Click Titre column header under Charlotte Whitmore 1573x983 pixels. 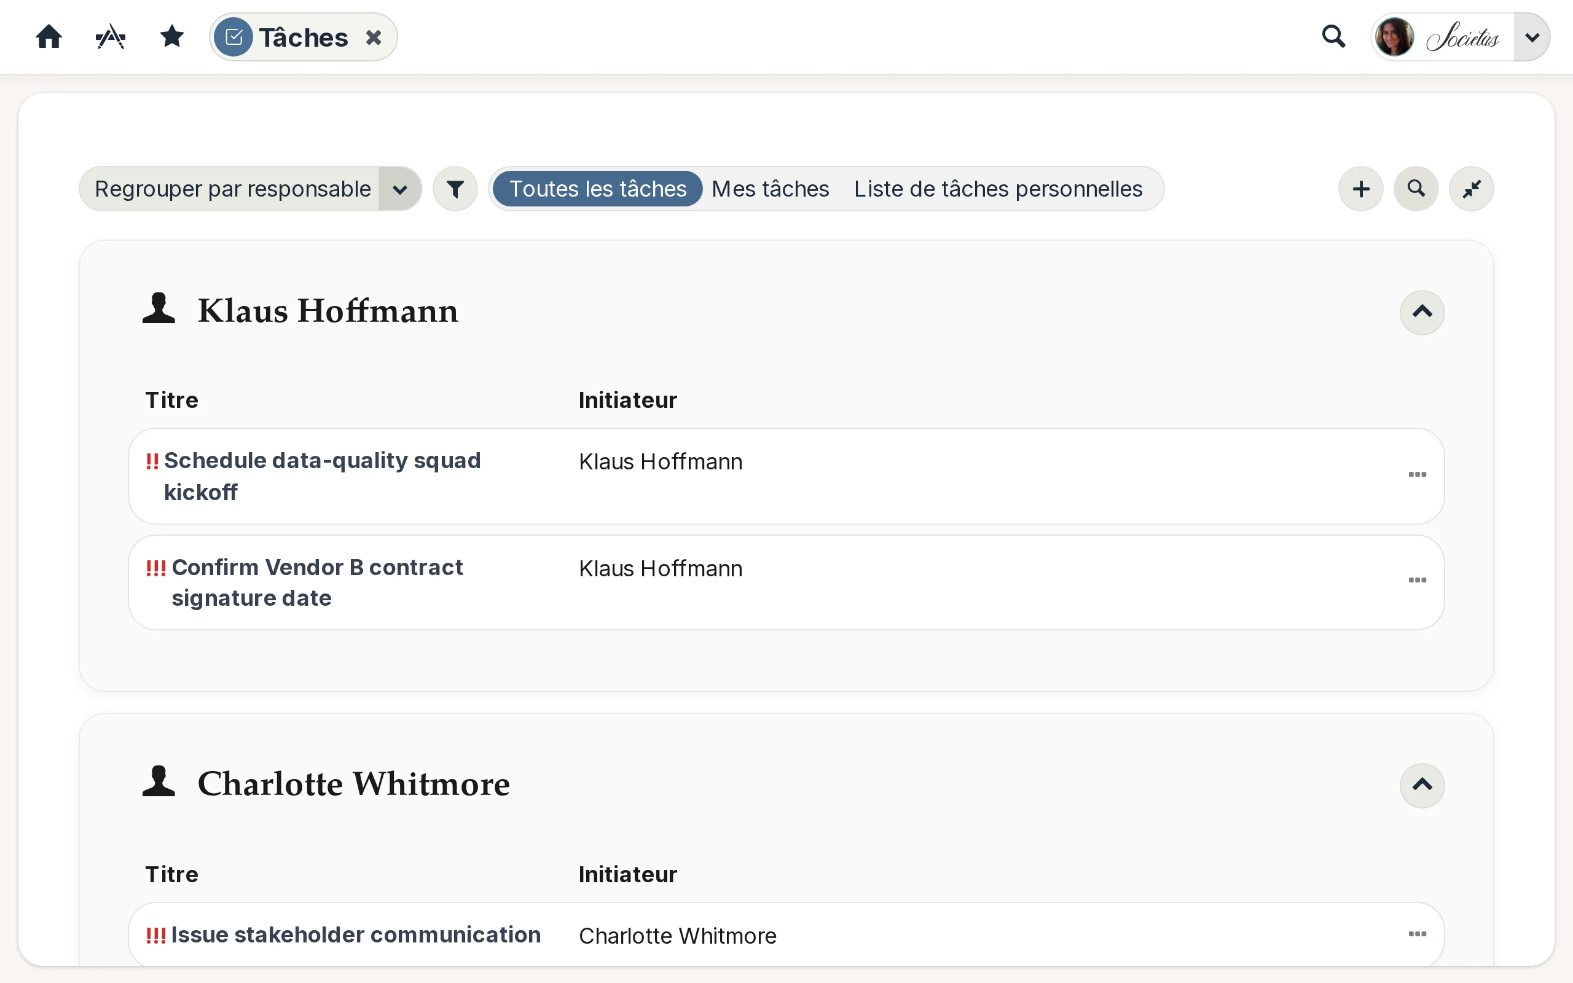click(171, 874)
